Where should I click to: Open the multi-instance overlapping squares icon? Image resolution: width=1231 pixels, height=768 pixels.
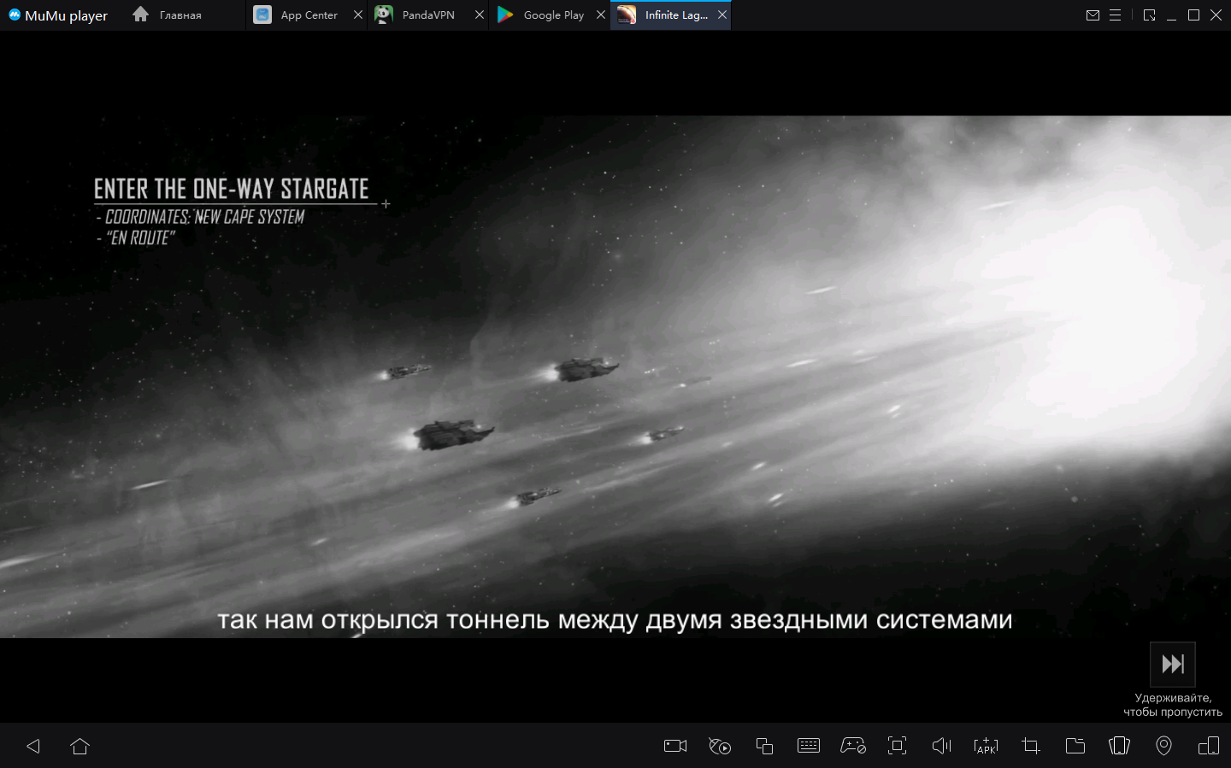(x=764, y=746)
